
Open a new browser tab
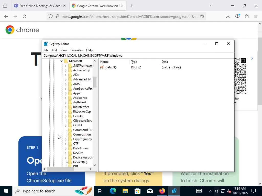pyautogui.click(x=132, y=6)
